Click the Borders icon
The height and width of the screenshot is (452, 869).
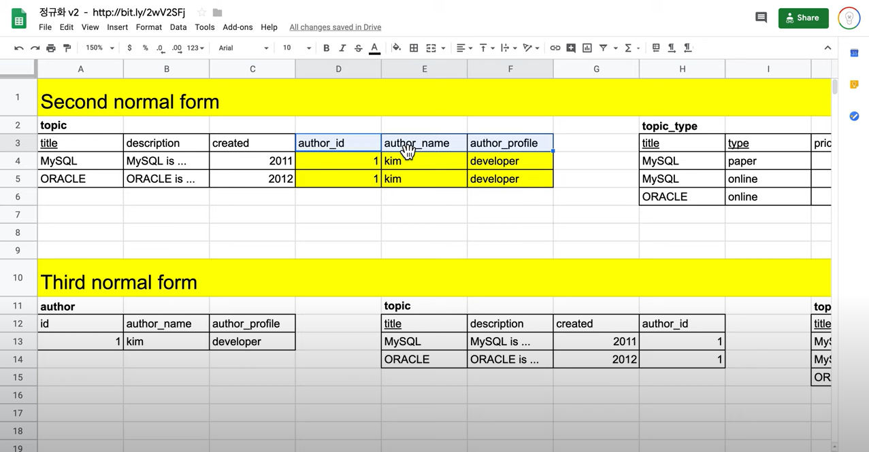414,48
